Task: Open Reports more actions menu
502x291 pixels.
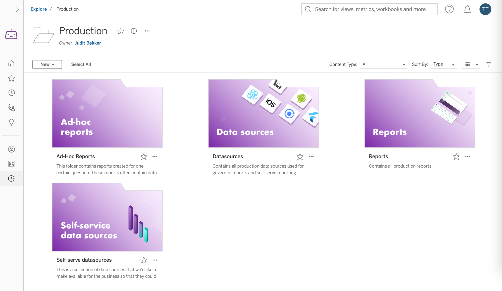Action: click(467, 157)
